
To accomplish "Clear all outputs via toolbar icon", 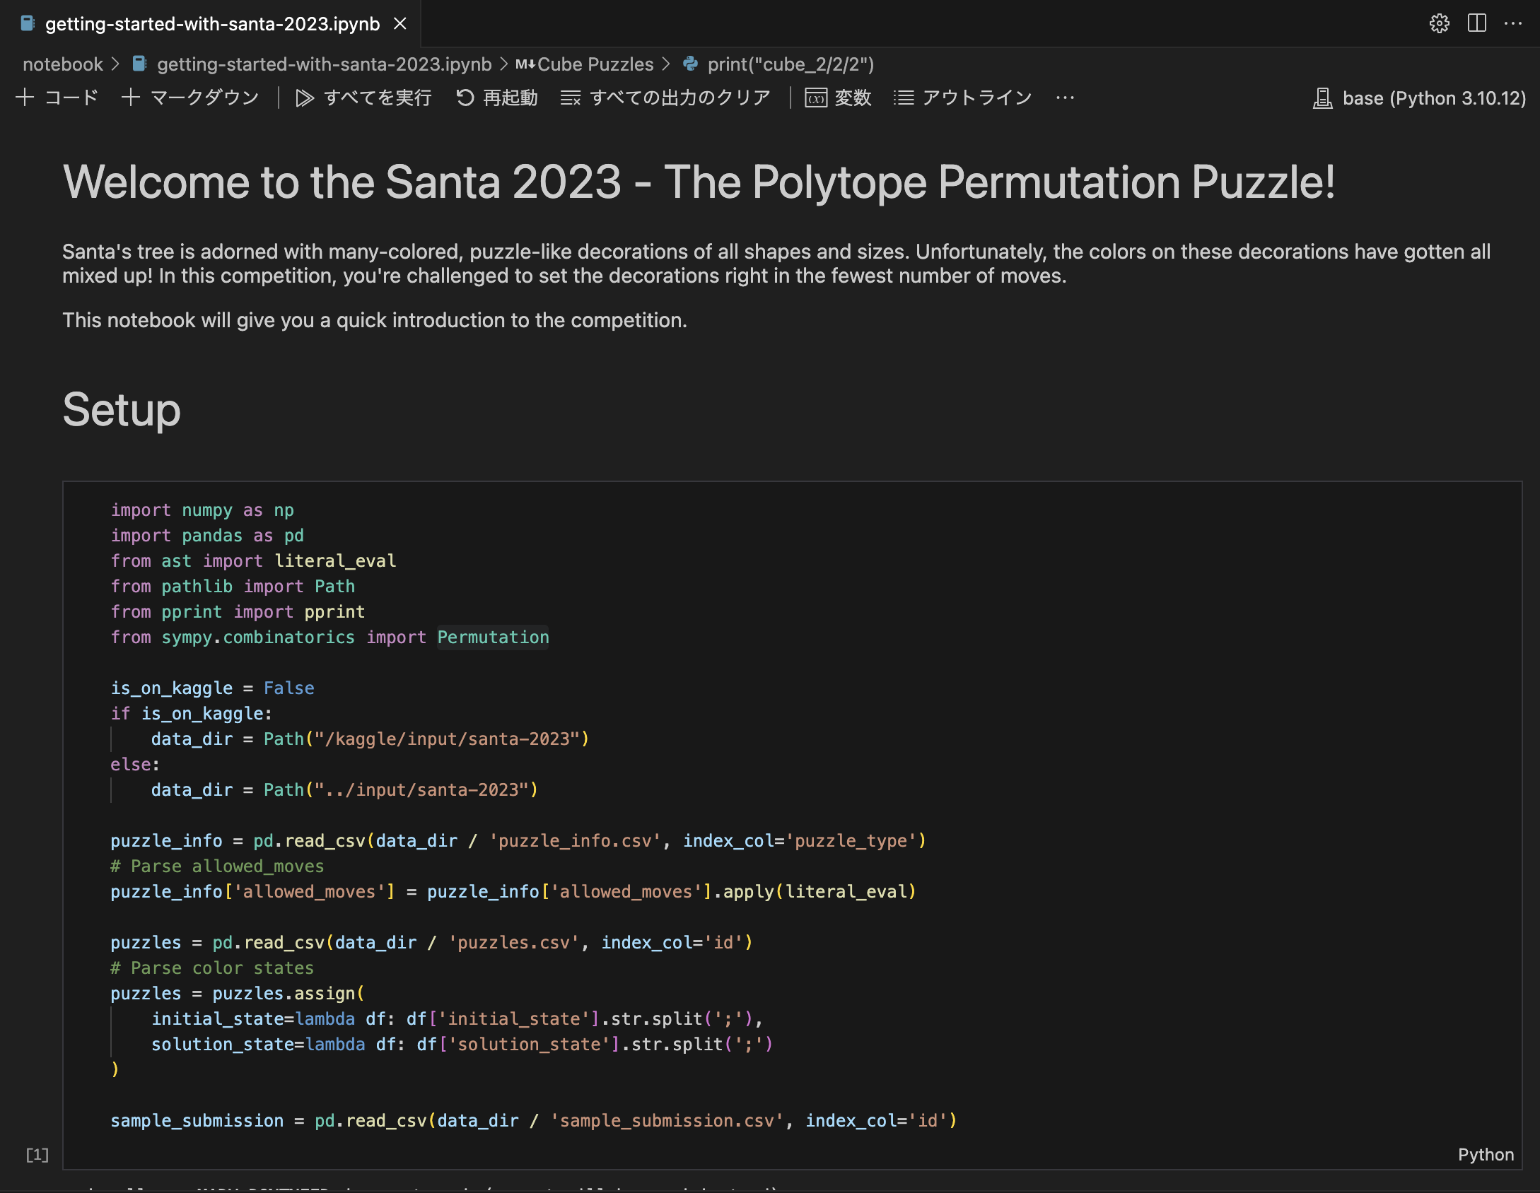I will (x=665, y=98).
